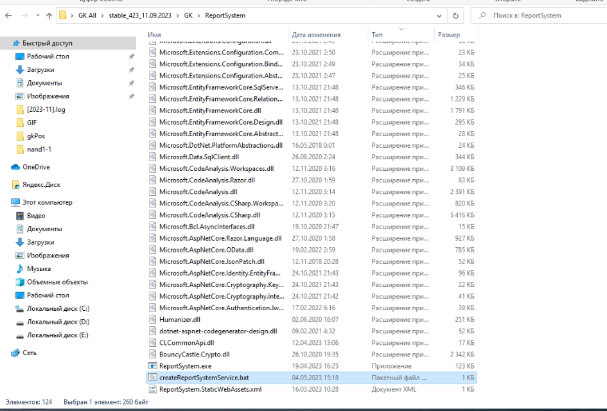Go back with the Back arrow
607x411 pixels.
8,15
